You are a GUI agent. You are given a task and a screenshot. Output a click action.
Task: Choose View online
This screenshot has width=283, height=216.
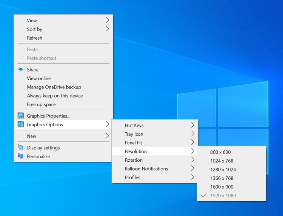click(x=63, y=78)
